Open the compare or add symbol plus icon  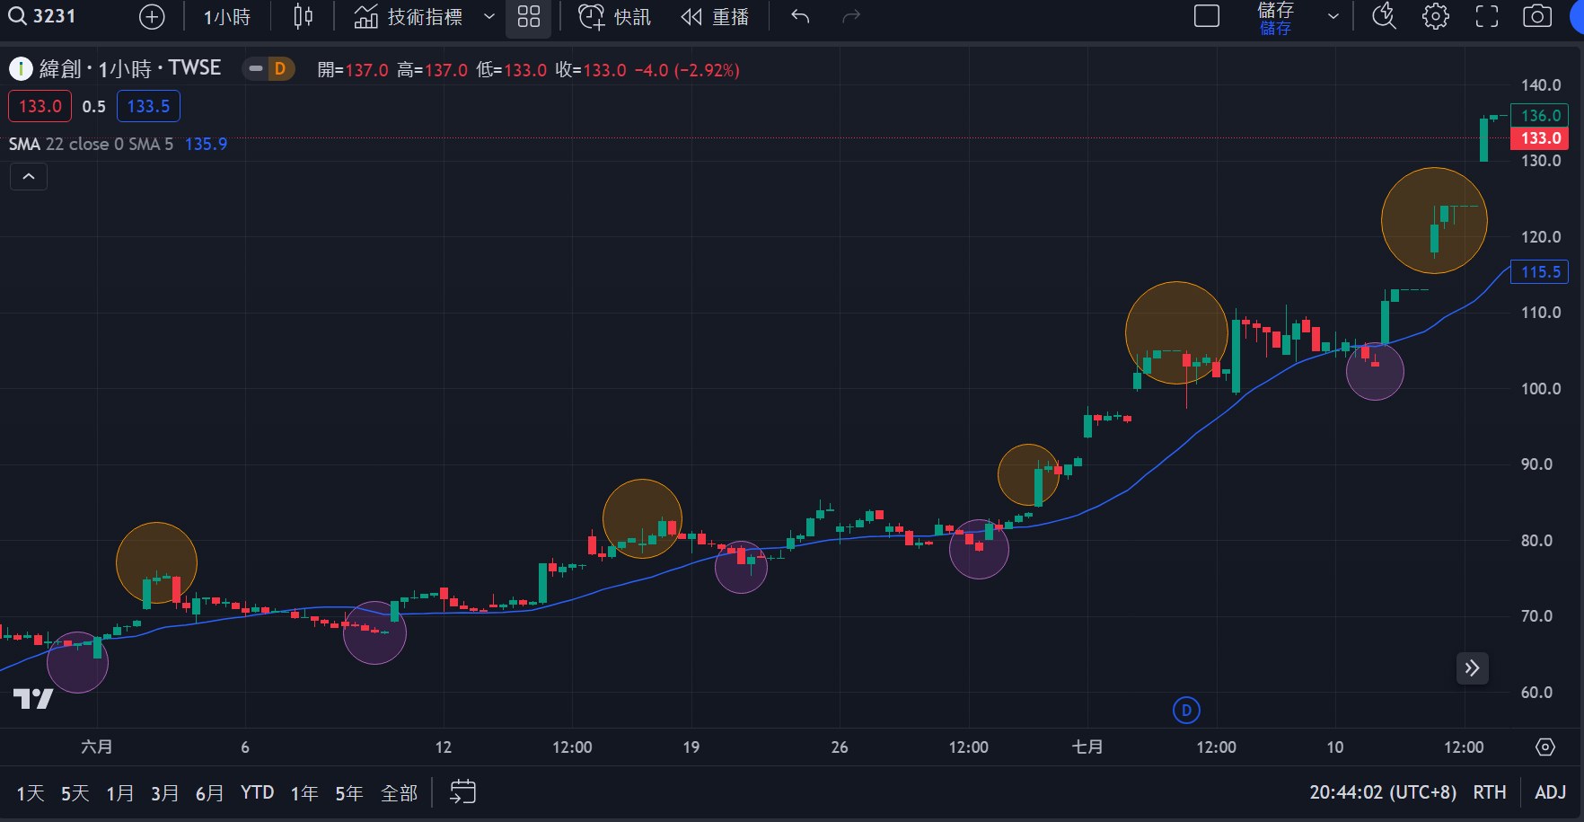152,17
